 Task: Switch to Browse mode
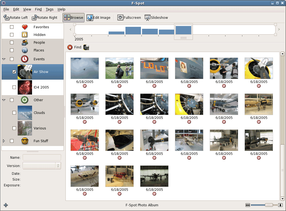[73, 17]
